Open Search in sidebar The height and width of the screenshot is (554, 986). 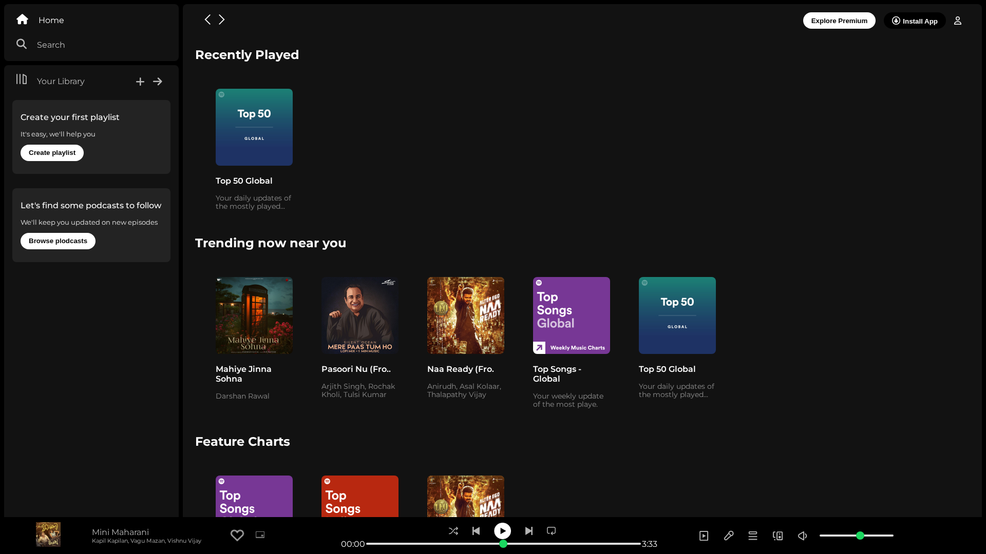click(x=51, y=45)
